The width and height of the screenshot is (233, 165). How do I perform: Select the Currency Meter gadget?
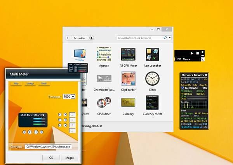(x=152, y=102)
